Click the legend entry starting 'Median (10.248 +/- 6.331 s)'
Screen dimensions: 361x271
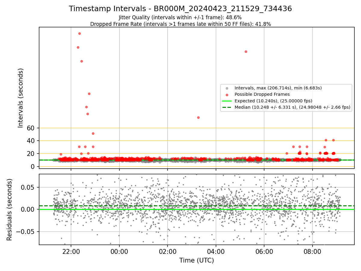292,107
